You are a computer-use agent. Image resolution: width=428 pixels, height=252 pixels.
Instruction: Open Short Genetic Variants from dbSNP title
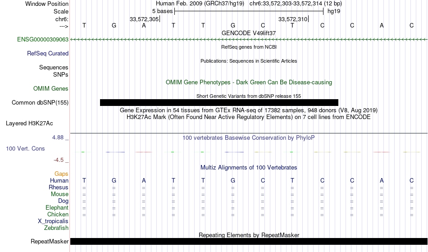point(249,96)
